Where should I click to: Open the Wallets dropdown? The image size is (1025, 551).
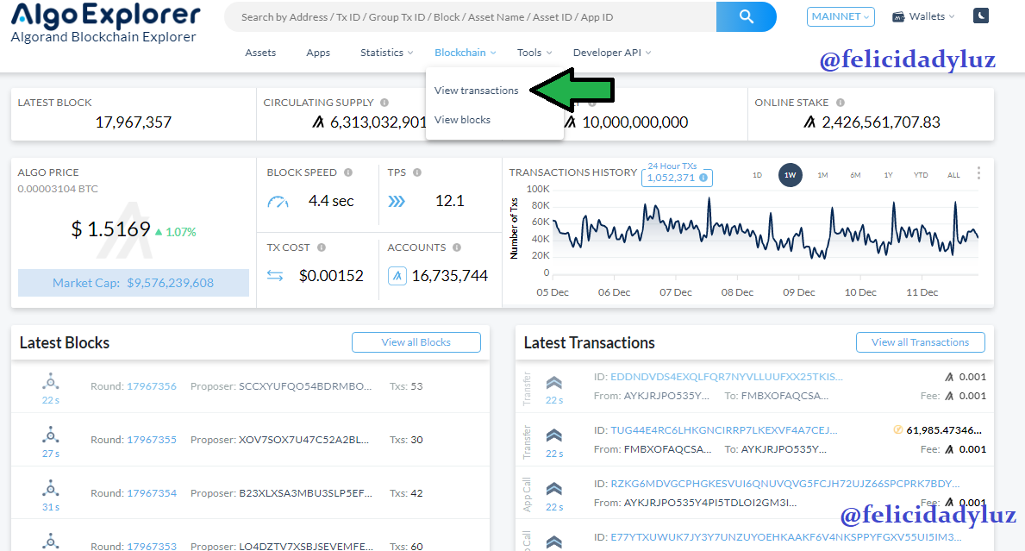tap(923, 16)
